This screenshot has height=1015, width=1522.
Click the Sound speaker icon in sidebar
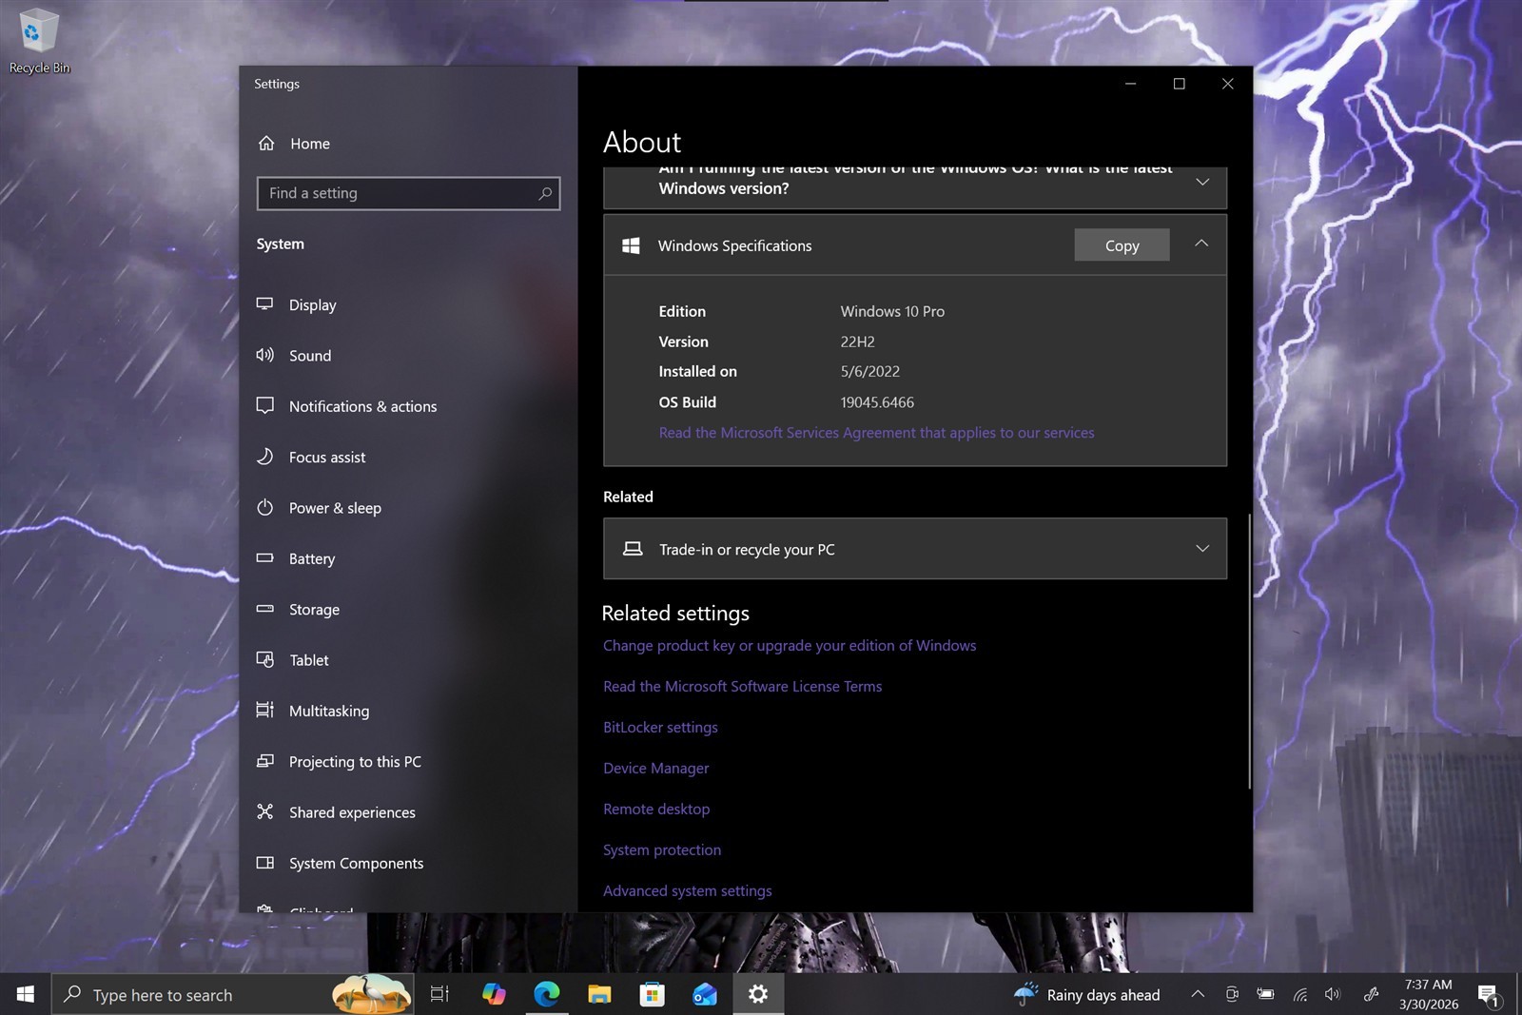point(264,355)
